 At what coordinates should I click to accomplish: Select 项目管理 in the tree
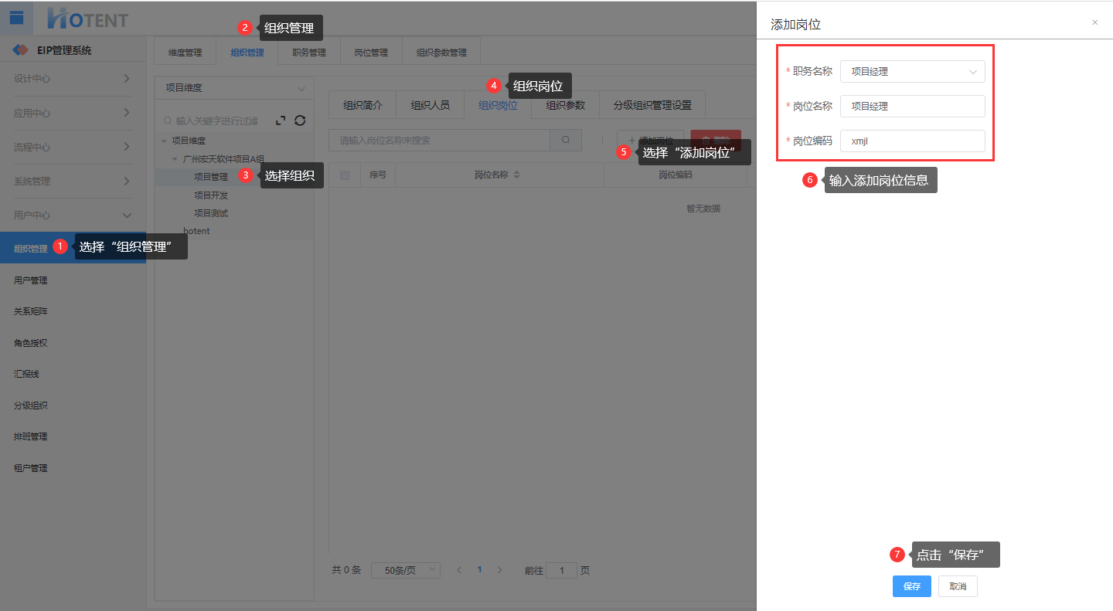coord(211,177)
